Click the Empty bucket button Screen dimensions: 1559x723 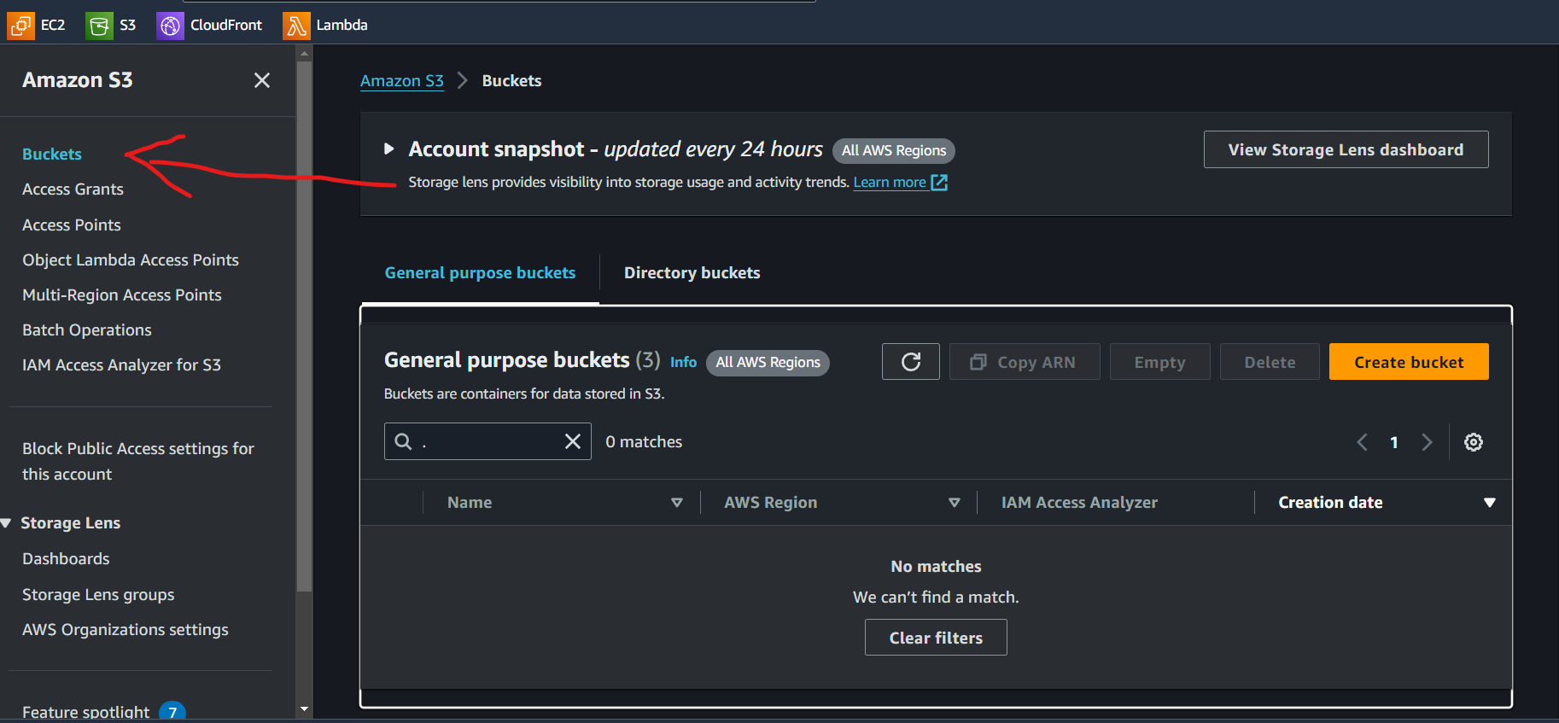click(1159, 362)
